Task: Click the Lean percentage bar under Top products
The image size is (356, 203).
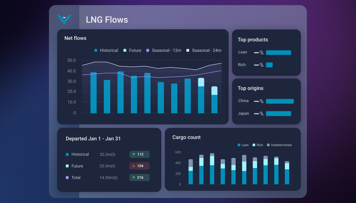Action: (x=278, y=52)
